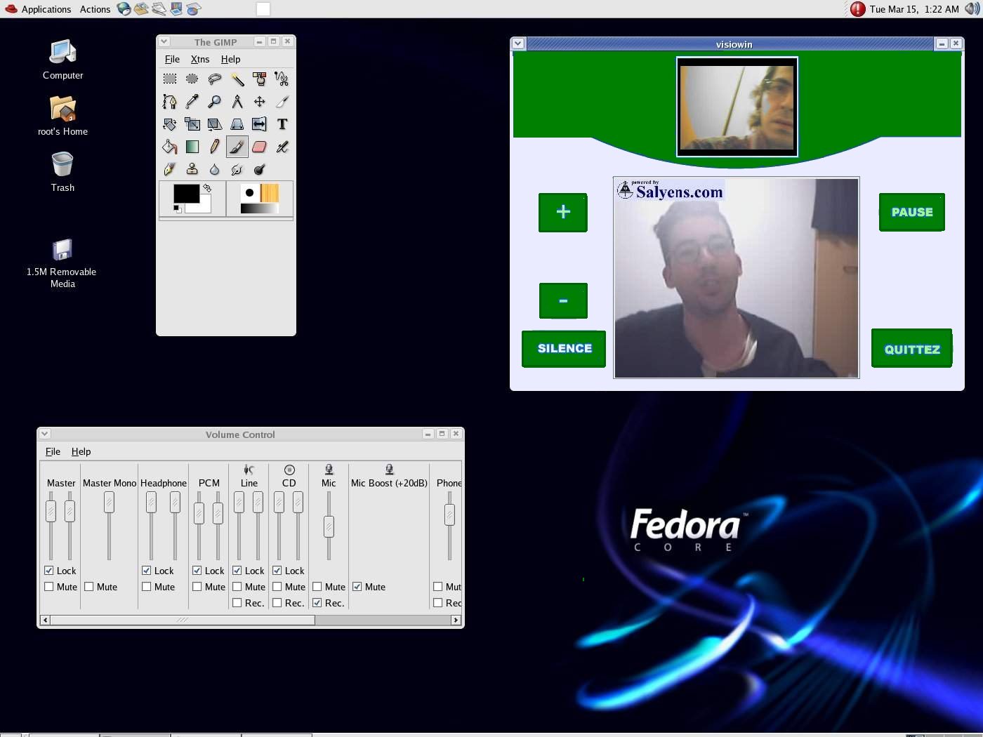Choose the Smudge tool in GIMP

point(237,169)
